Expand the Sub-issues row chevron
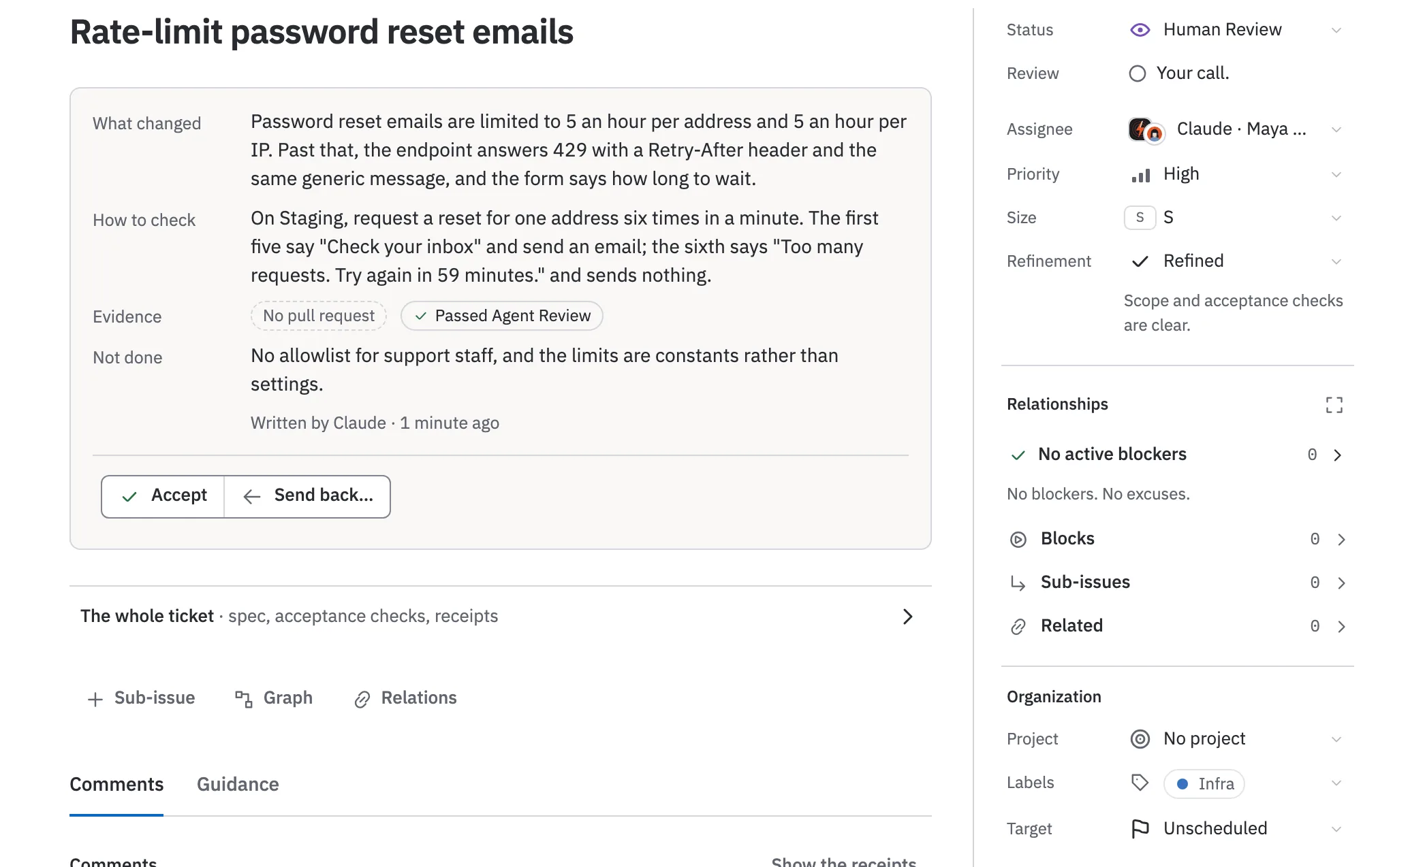 [1341, 583]
